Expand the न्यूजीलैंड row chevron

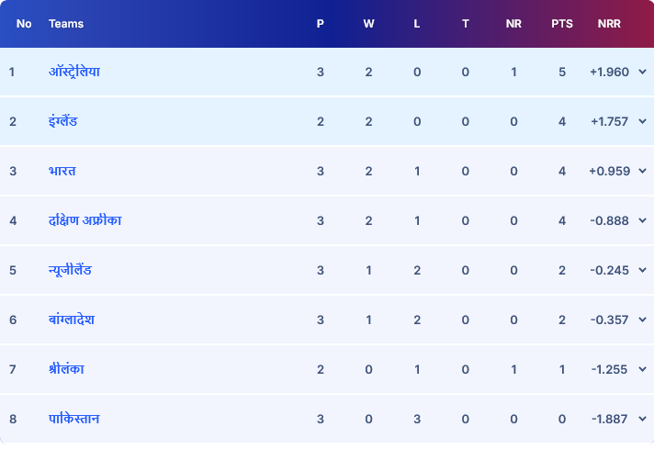642,270
